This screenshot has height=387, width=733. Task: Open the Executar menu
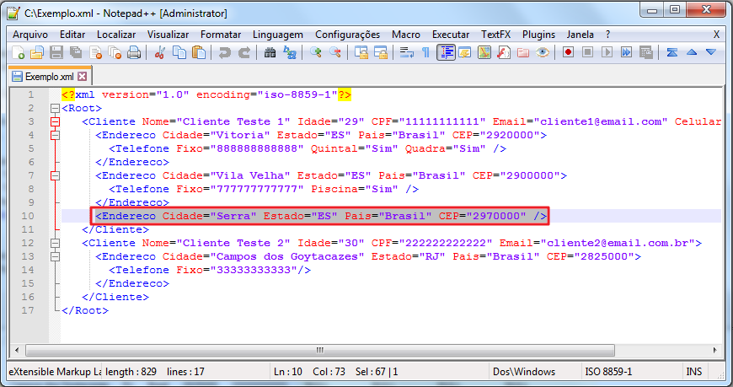tap(451, 35)
